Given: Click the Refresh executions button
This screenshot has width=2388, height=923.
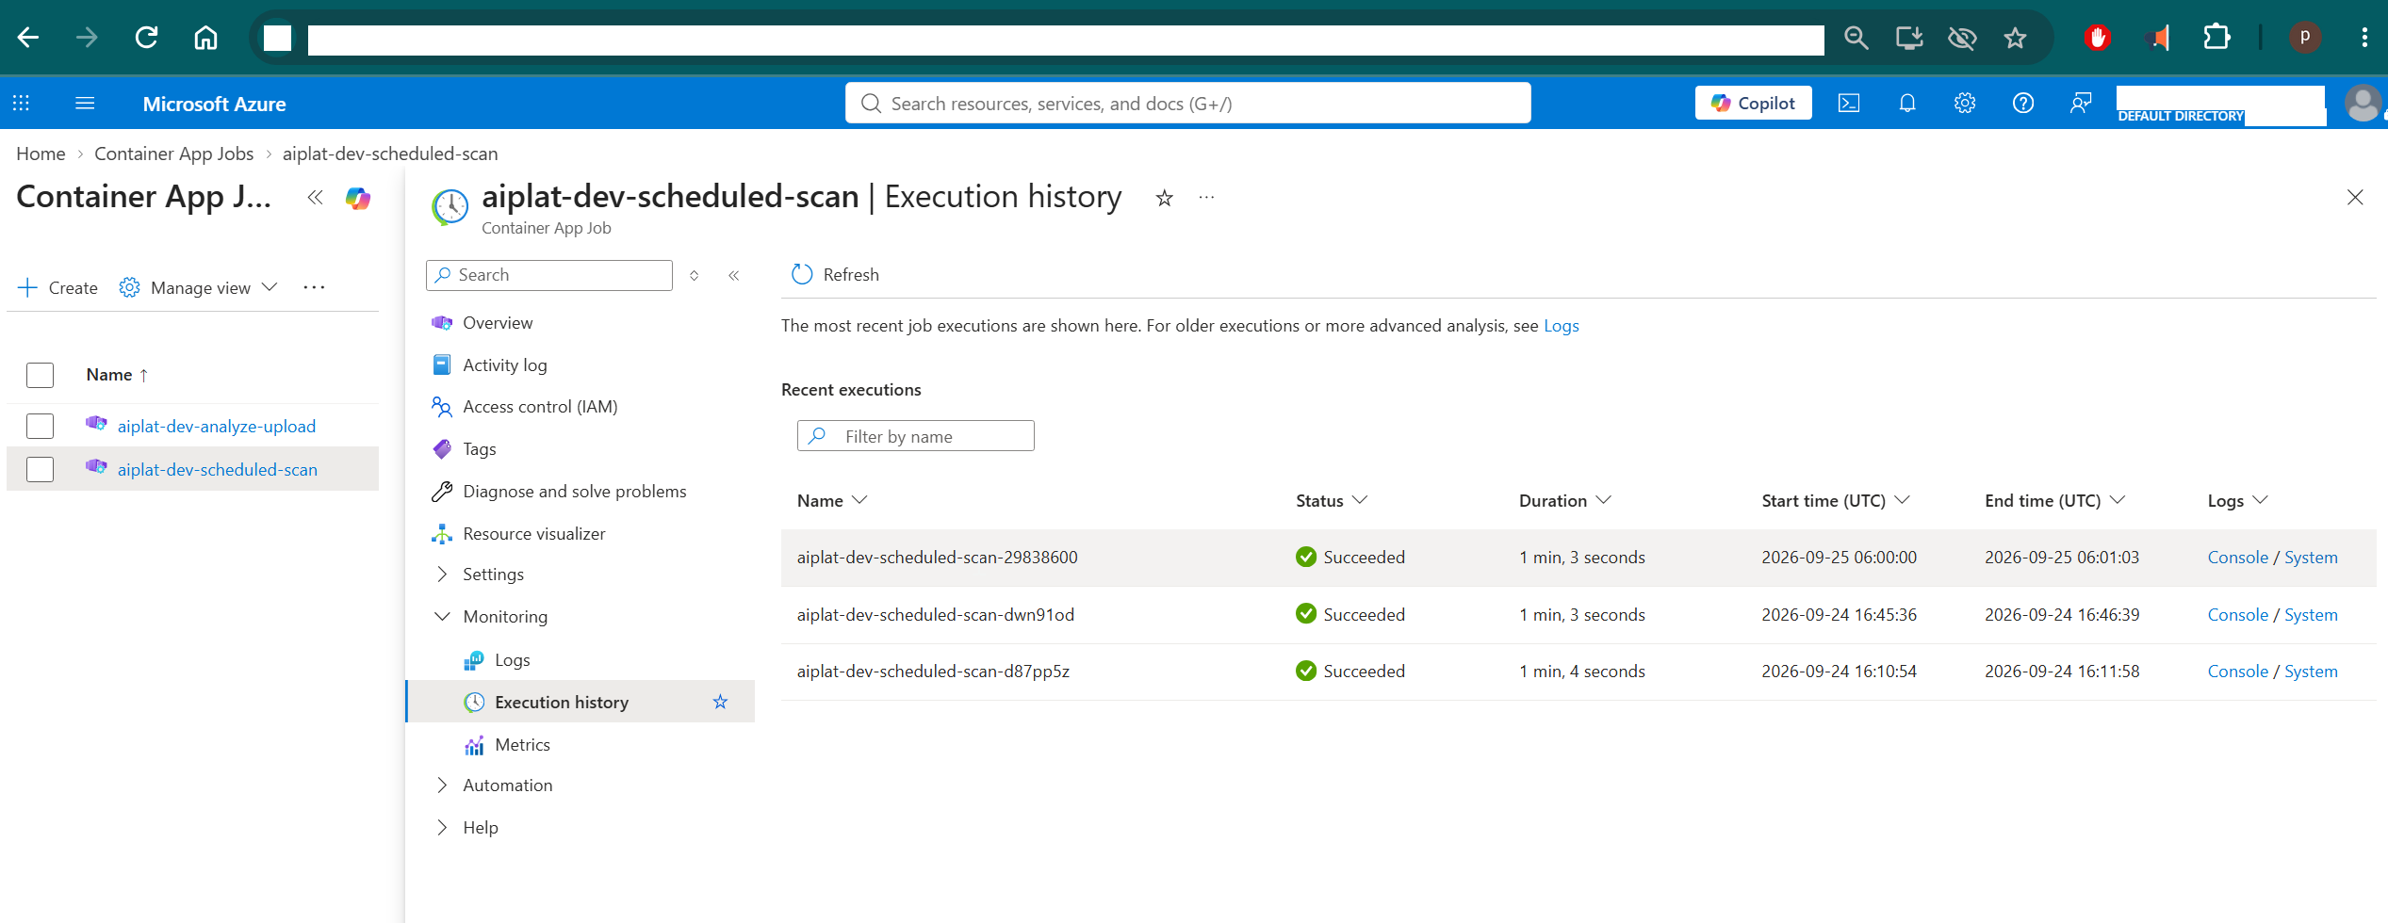Looking at the screenshot, I should [835, 274].
